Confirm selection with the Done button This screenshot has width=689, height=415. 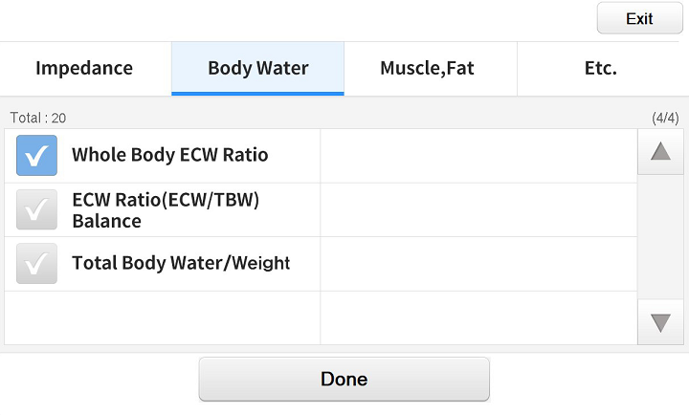pos(344,379)
